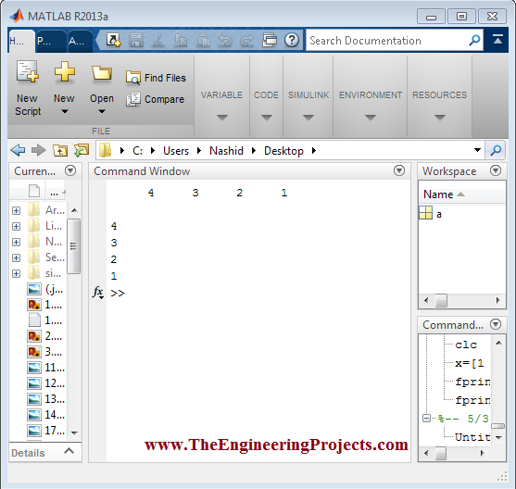
Task: Click the Find Files icon
Action: point(133,78)
